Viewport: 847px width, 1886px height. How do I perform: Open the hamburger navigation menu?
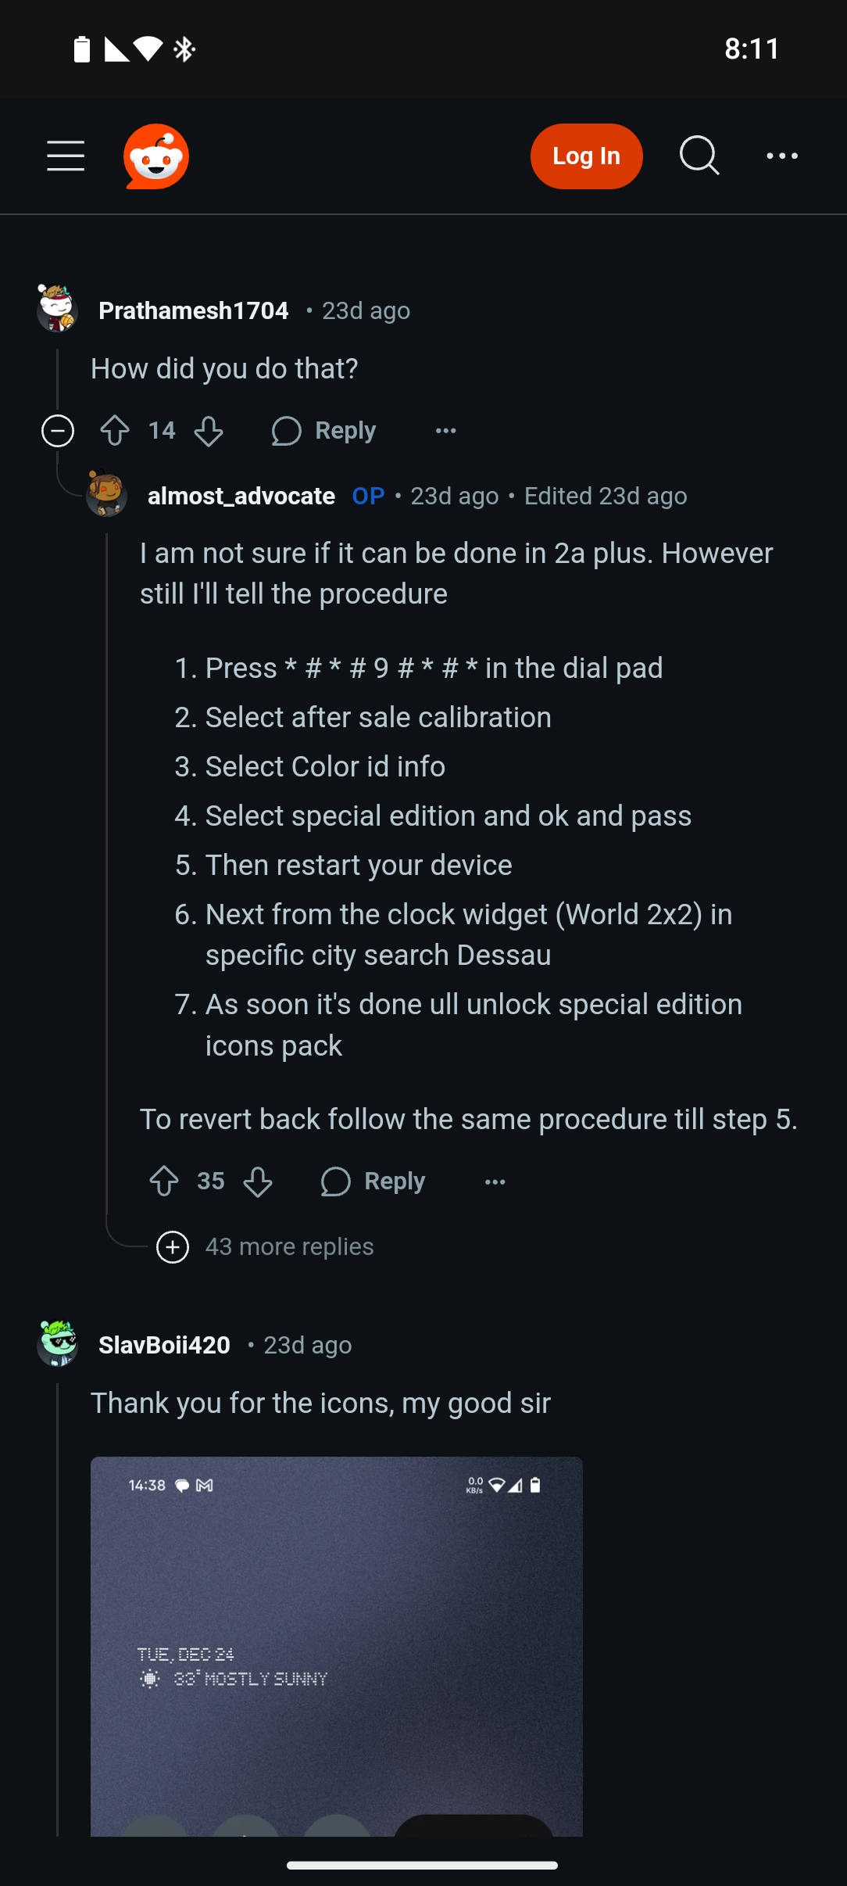click(66, 156)
